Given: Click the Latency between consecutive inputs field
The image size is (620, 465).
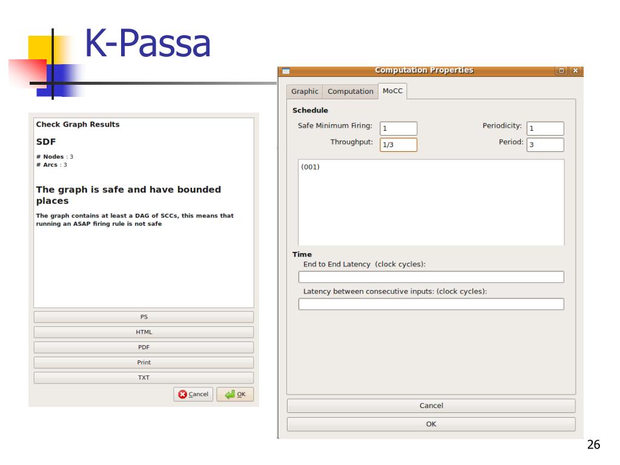Looking at the screenshot, I should tap(431, 304).
